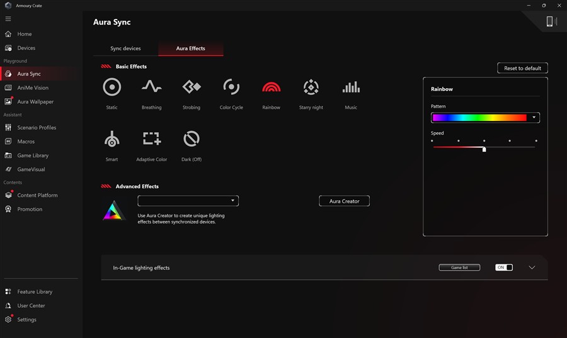The image size is (567, 338).
Task: Open Scenario Profiles in the sidebar
Action: (37, 128)
